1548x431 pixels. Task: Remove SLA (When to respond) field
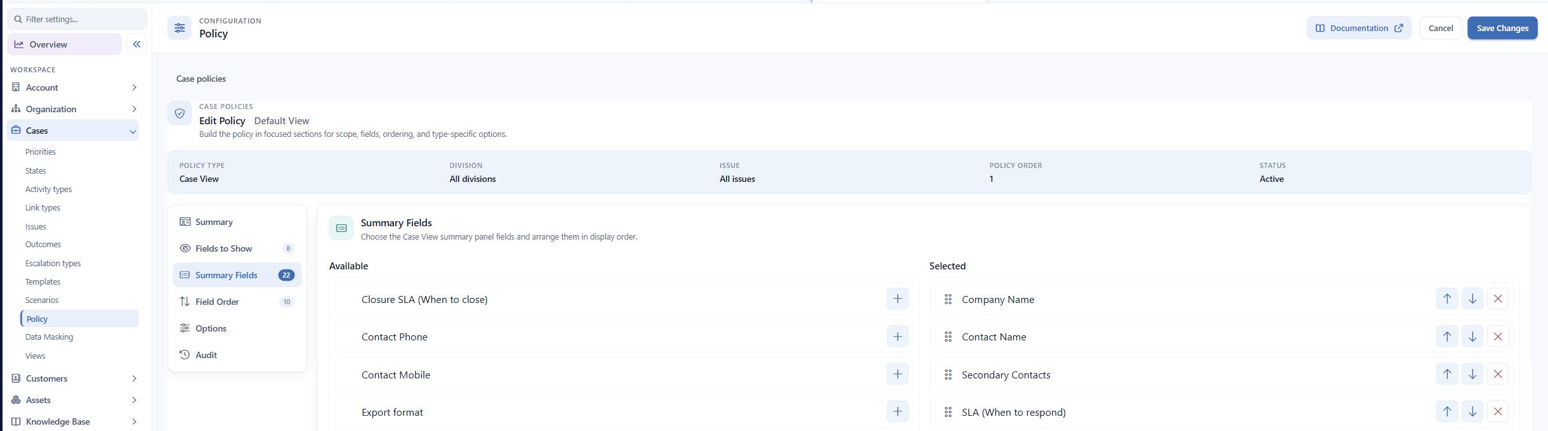pos(1497,412)
